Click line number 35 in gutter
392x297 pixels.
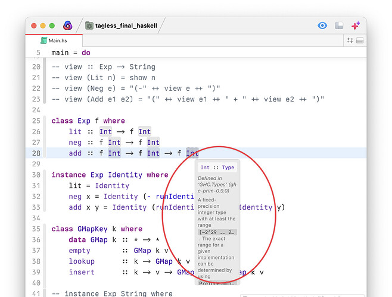tap(36, 229)
